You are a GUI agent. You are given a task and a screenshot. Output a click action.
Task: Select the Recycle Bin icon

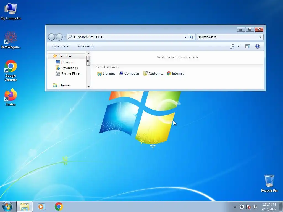coord(269,183)
